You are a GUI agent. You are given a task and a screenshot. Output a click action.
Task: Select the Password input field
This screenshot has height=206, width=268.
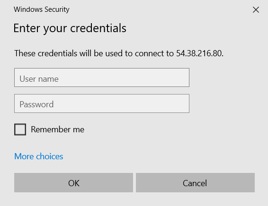coord(102,103)
